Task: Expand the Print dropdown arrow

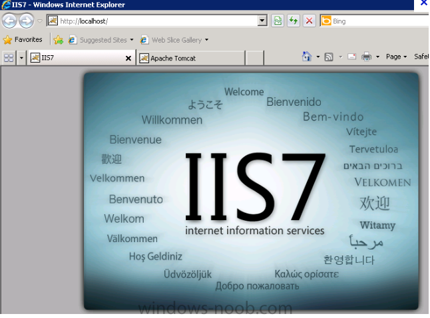Action: click(377, 57)
